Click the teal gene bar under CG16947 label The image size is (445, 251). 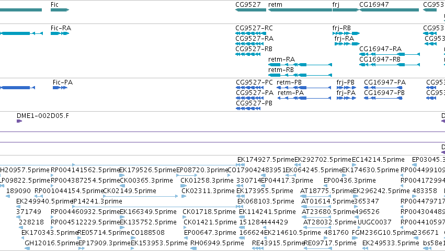click(x=389, y=10)
